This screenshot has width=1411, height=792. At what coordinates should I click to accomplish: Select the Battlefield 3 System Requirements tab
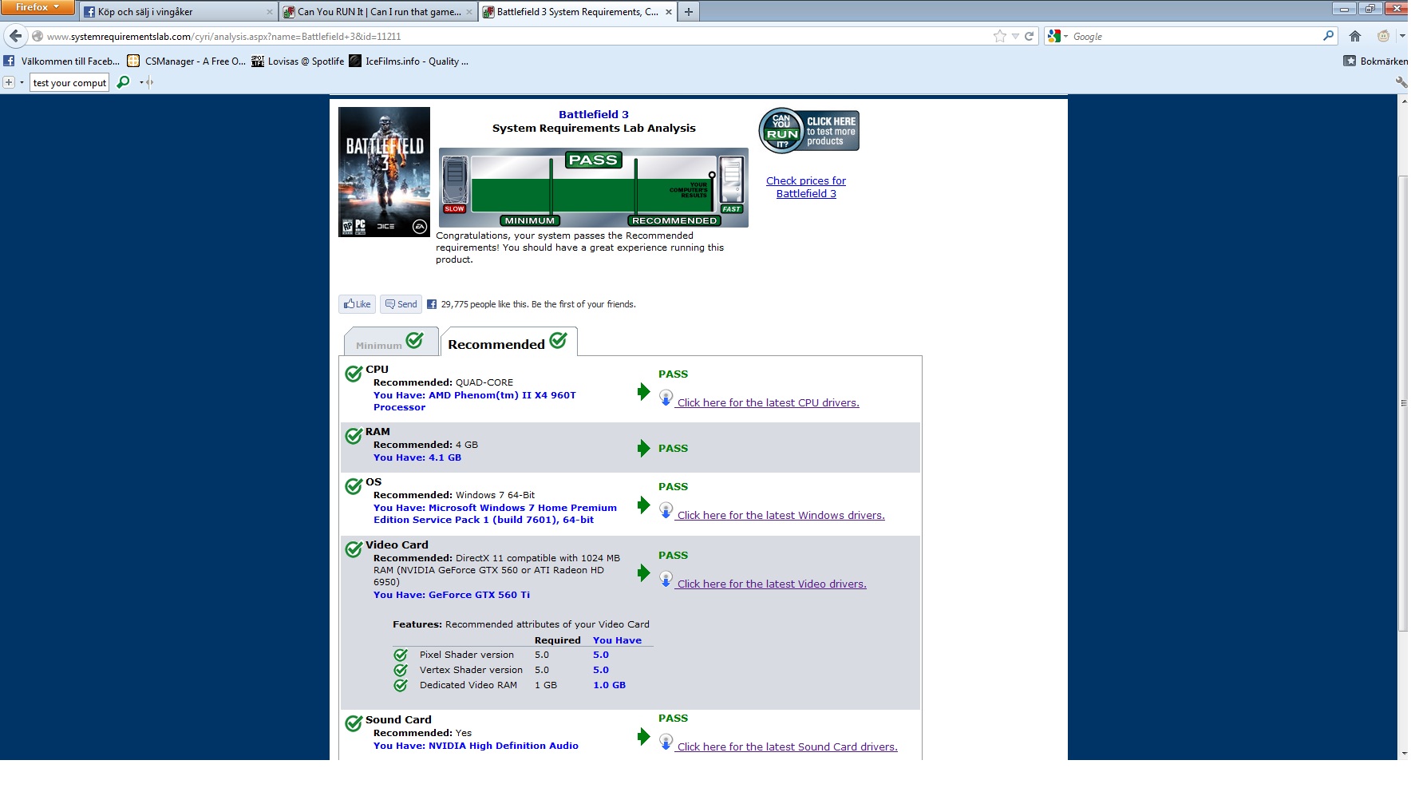(x=578, y=12)
